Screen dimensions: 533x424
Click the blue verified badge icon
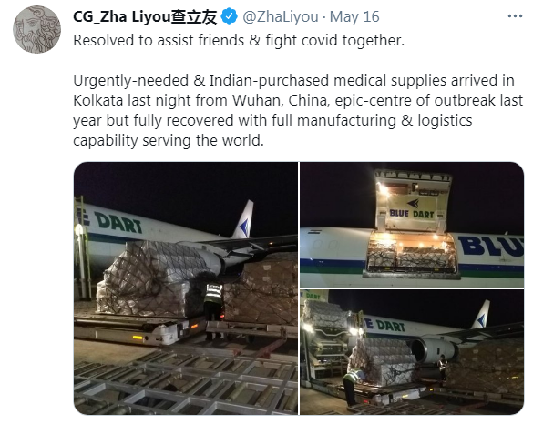pyautogui.click(x=230, y=16)
